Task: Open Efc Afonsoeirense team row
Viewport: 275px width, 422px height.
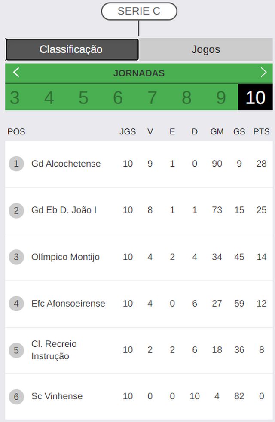Action: 139,304
